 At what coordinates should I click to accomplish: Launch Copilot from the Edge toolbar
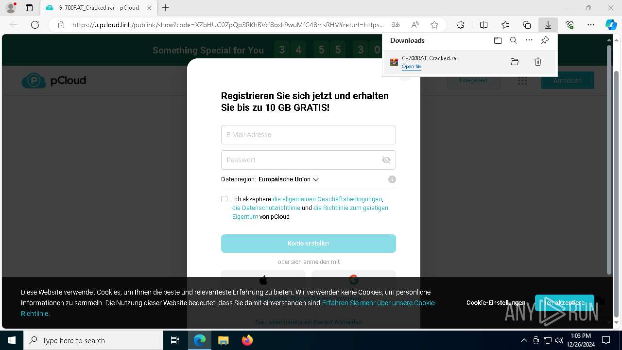click(611, 25)
